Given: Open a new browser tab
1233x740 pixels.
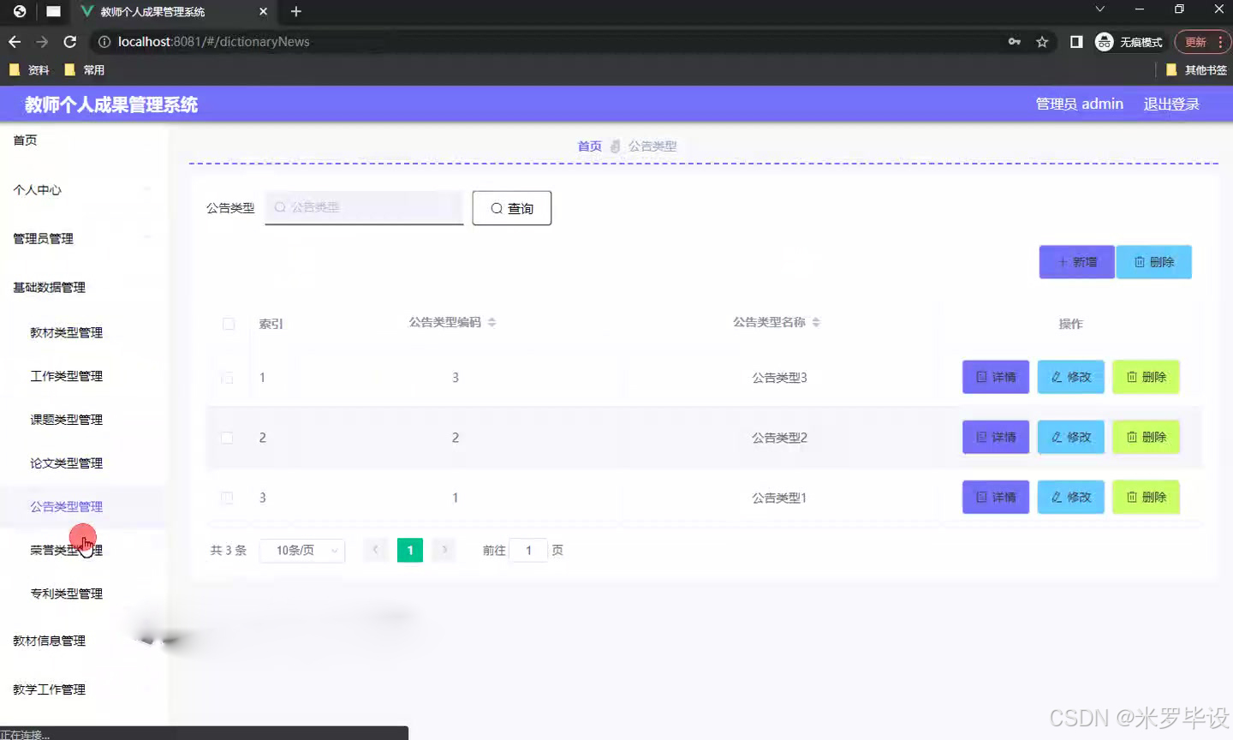Looking at the screenshot, I should (x=296, y=11).
